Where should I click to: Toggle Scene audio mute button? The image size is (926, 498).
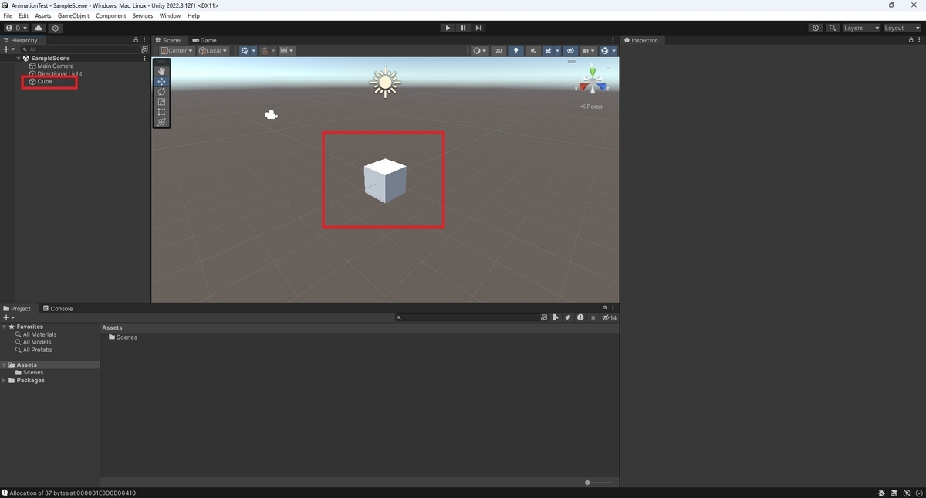pyautogui.click(x=533, y=50)
